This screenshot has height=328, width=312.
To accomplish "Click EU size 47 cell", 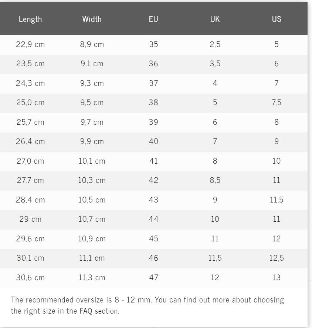I will (153, 278).
